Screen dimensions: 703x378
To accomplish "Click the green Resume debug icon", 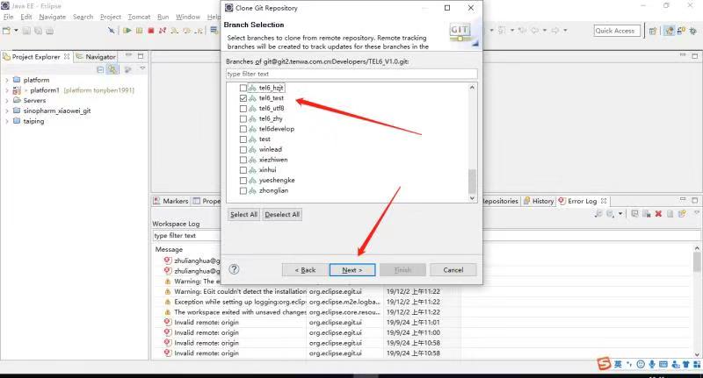I will (x=127, y=31).
